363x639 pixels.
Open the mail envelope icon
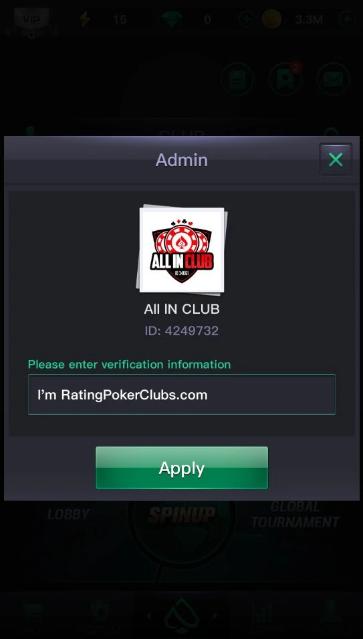[x=334, y=79]
